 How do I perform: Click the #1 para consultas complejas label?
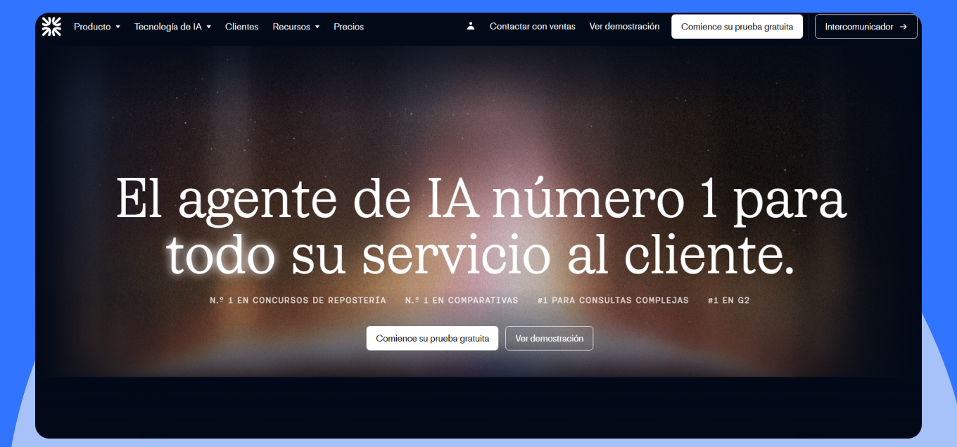[x=612, y=300]
